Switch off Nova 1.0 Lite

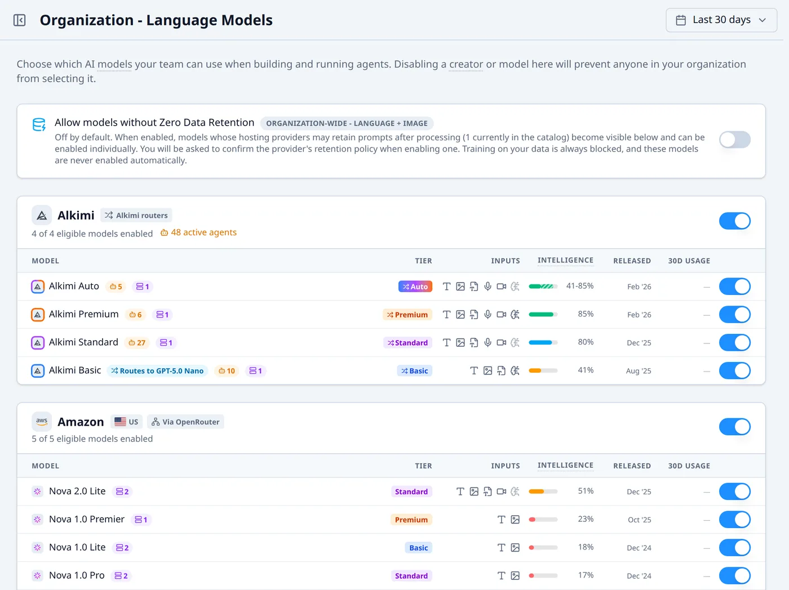pyautogui.click(x=734, y=548)
